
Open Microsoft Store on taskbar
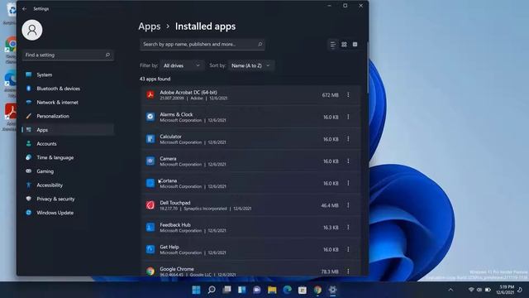[x=303, y=290]
